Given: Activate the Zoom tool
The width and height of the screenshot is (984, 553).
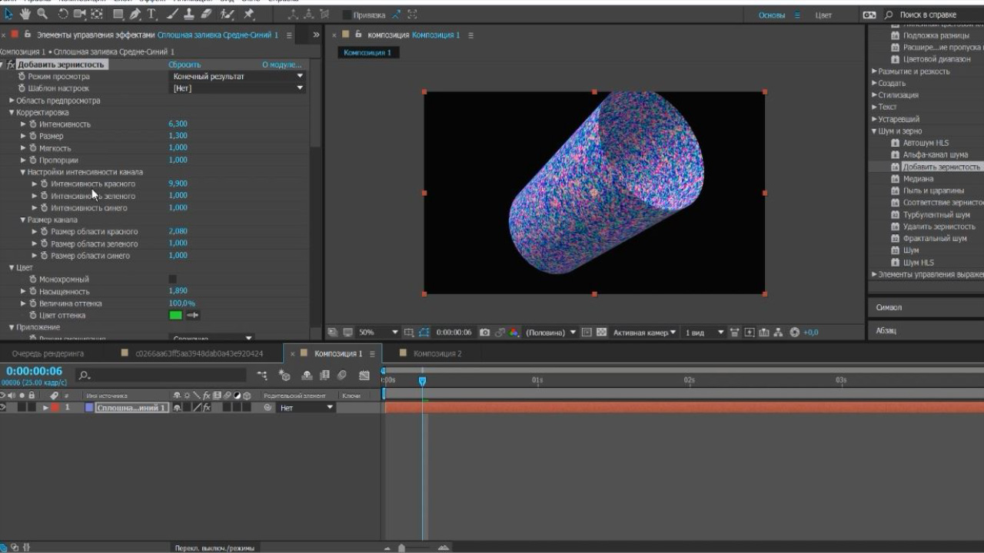Looking at the screenshot, I should [x=42, y=15].
